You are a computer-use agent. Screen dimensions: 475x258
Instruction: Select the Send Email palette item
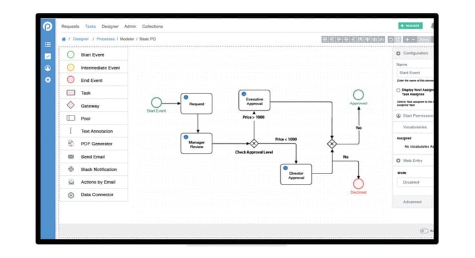[94, 157]
